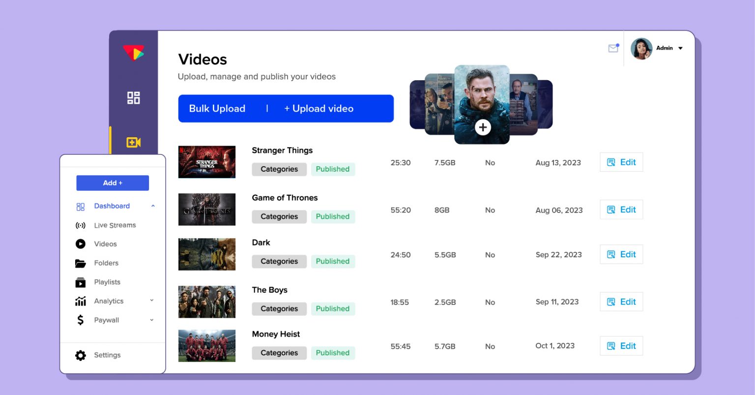Open the Dashboard menu item
The height and width of the screenshot is (395, 755).
(112, 206)
